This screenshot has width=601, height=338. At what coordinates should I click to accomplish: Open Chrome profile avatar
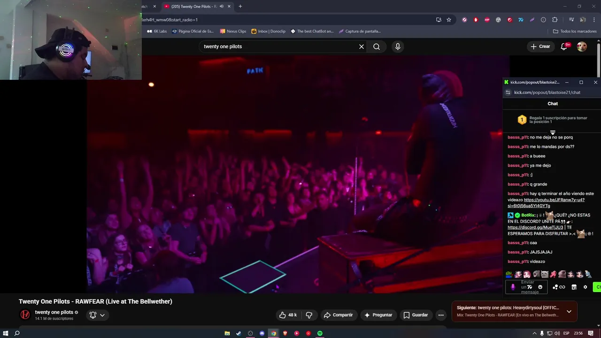pyautogui.click(x=583, y=20)
